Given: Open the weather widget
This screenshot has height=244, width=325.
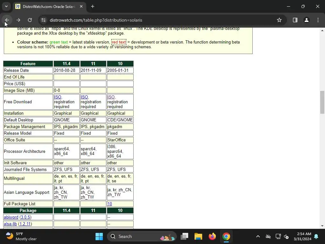Looking at the screenshot, I should tap(21, 236).
